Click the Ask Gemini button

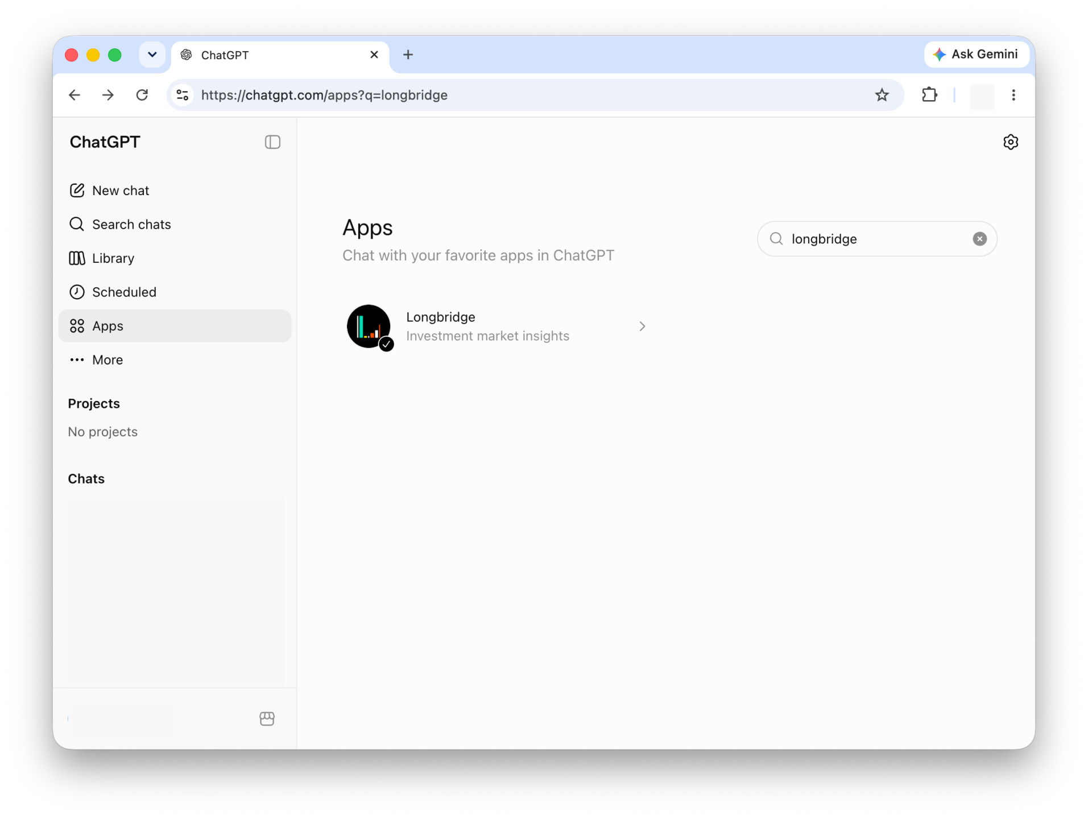976,55
